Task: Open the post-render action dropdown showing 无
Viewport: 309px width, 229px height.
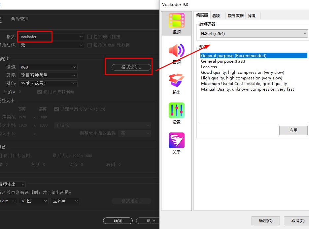Action: (51, 45)
